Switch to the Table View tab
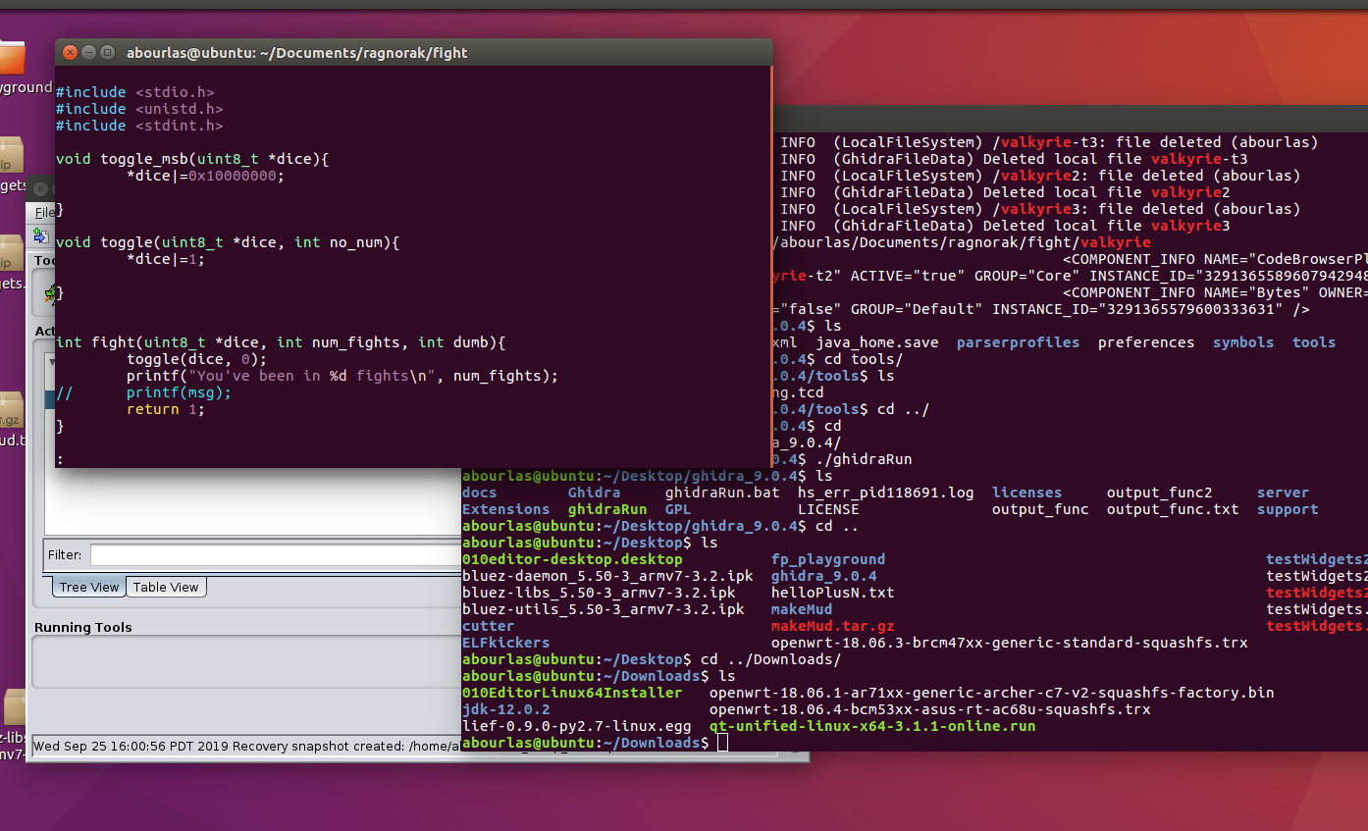The height and width of the screenshot is (831, 1368). 166,587
